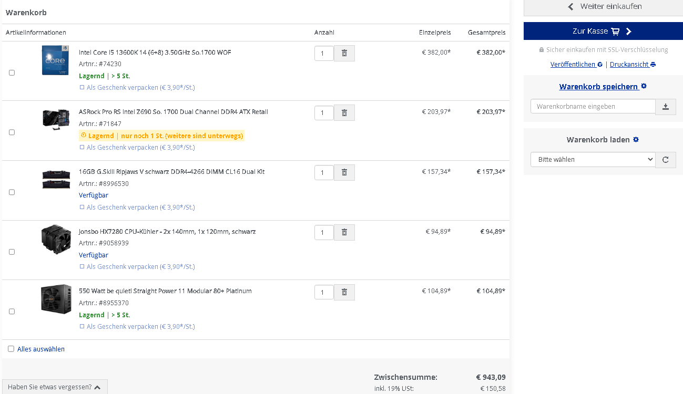Open 550 Watt be quiet! title link
Viewport: 683px width, 394px height.
click(x=165, y=291)
